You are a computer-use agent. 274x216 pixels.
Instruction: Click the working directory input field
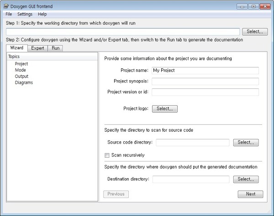point(123,32)
